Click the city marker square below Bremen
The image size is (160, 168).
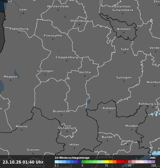coord(124,33)
